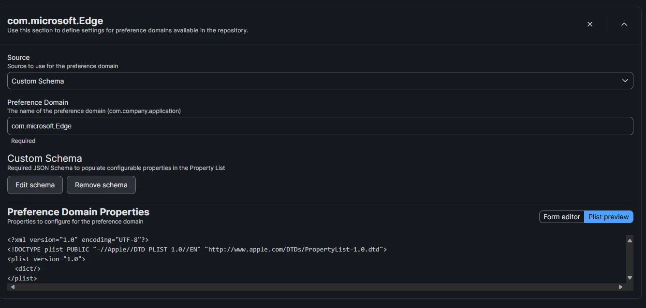Open the Source dropdown showing Custom Schema
646x308 pixels.
coord(320,81)
